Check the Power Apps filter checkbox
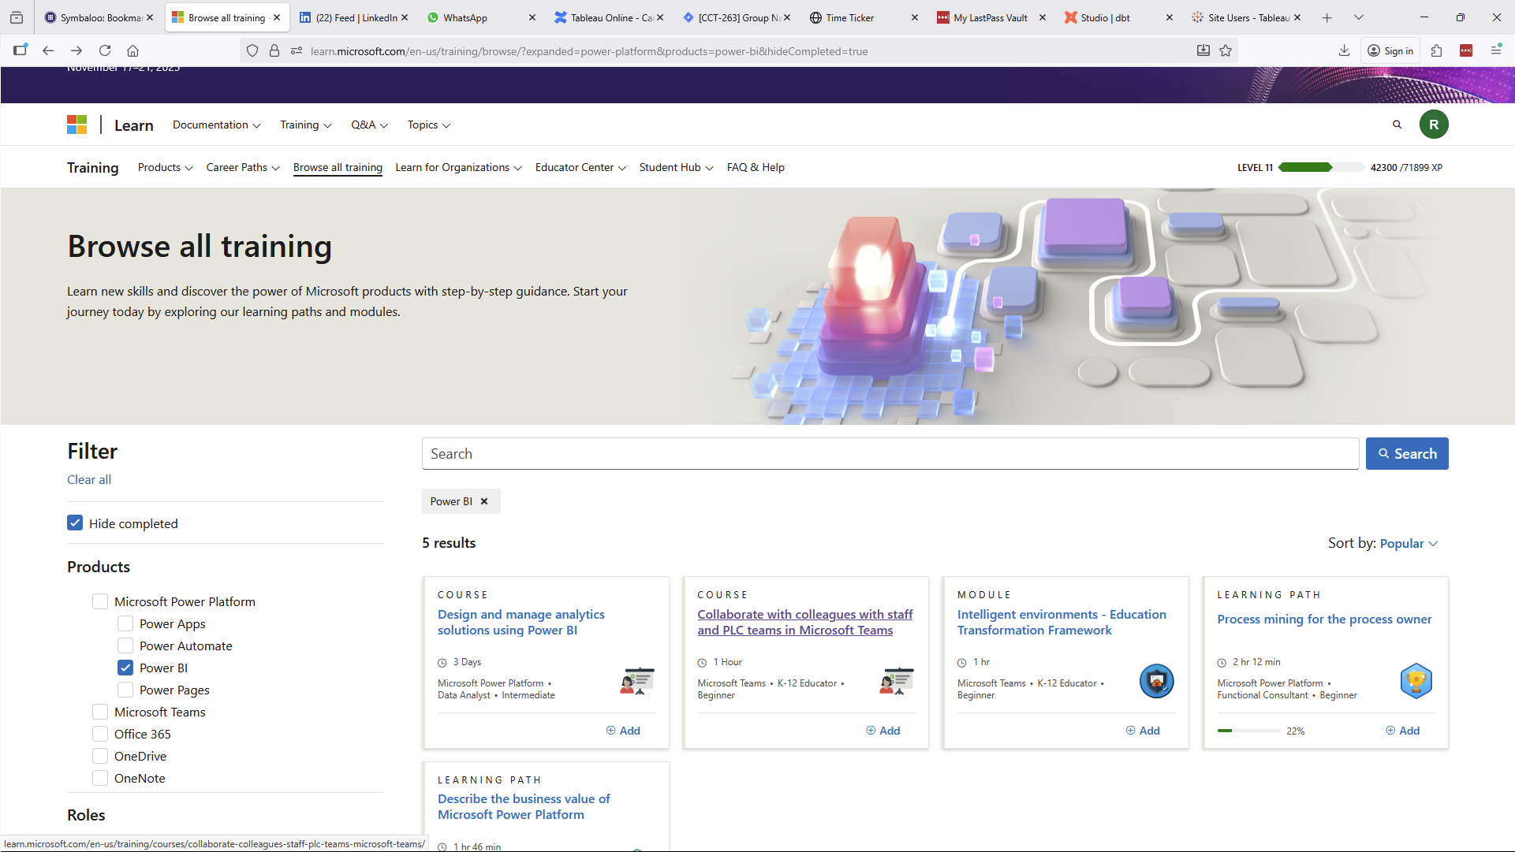The width and height of the screenshot is (1515, 852). [x=125, y=623]
